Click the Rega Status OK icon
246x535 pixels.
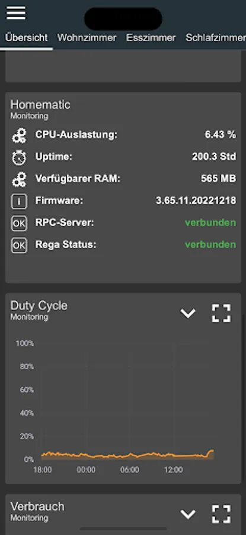tap(19, 245)
